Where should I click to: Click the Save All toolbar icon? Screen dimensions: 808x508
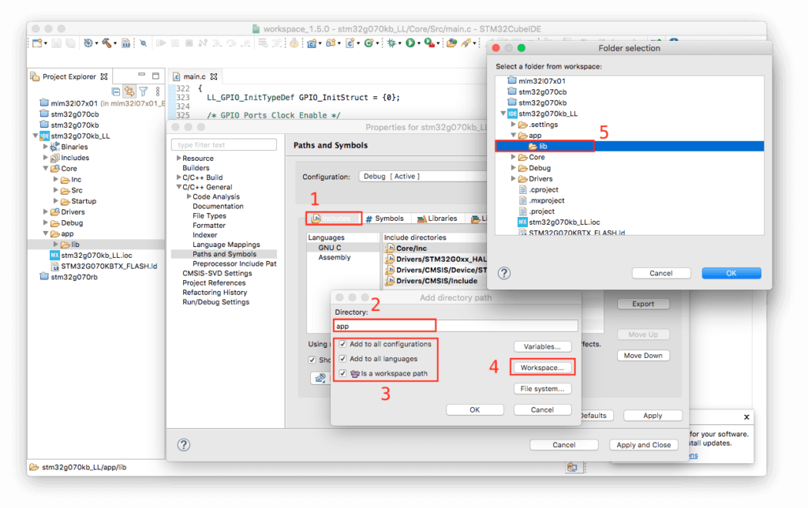click(70, 43)
